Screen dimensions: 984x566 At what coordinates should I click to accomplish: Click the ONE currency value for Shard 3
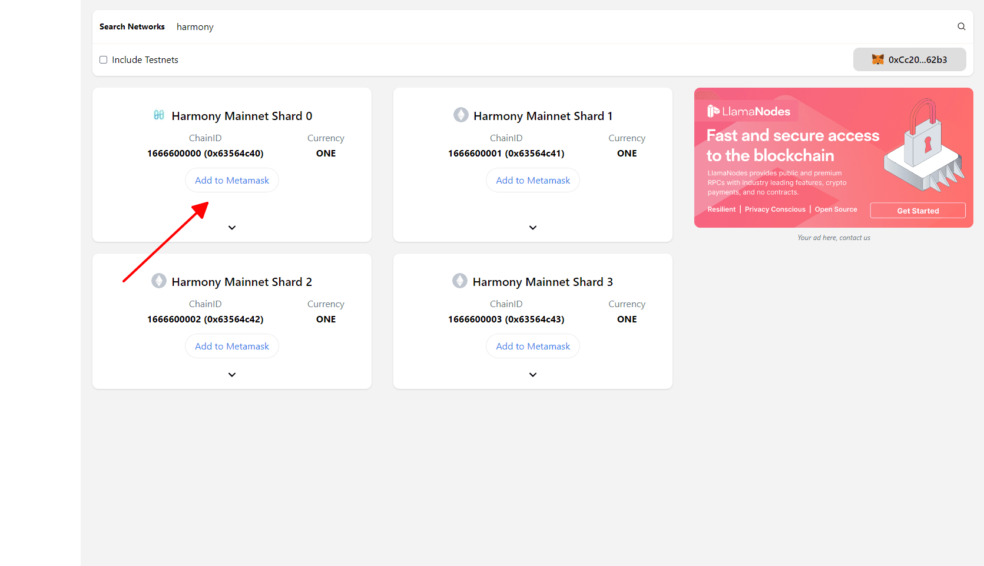coord(627,319)
